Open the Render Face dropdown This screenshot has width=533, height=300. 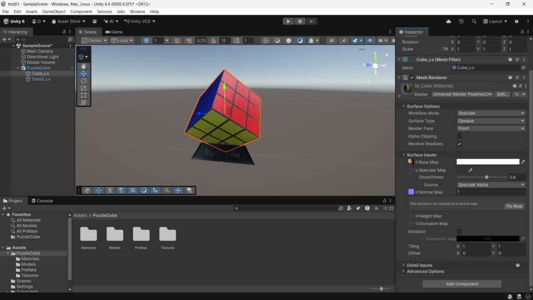[x=491, y=128]
